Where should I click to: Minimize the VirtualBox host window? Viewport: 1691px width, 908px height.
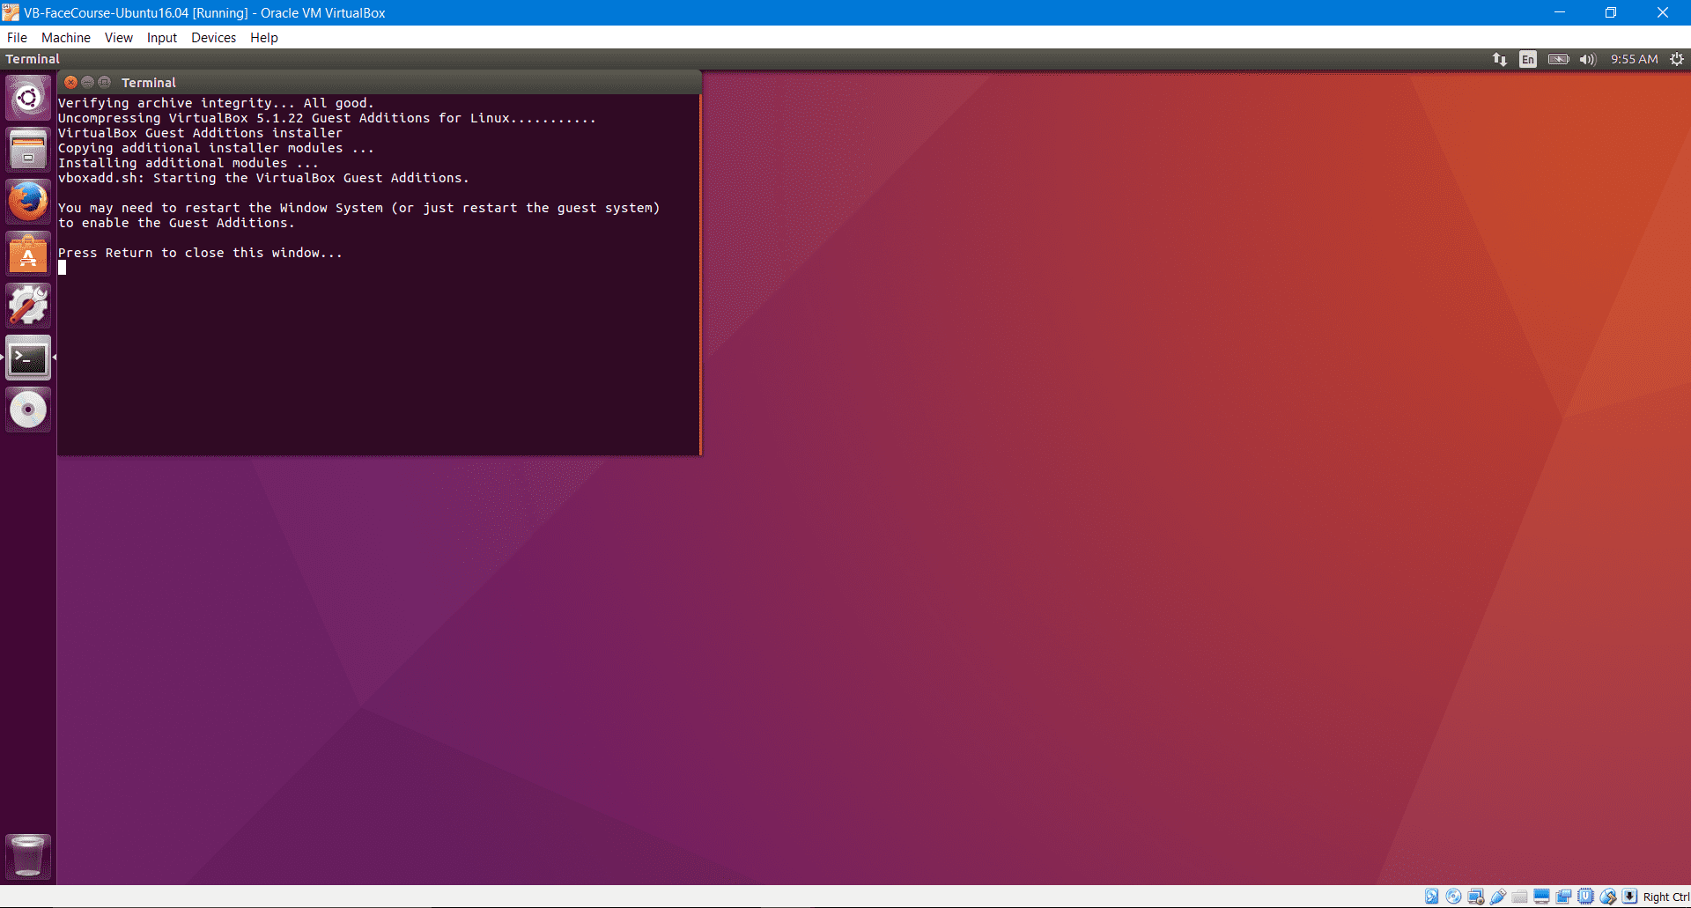(1560, 12)
